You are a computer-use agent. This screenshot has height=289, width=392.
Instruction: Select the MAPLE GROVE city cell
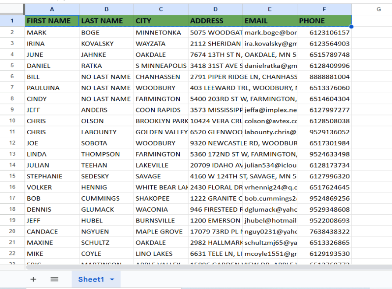pos(161,232)
